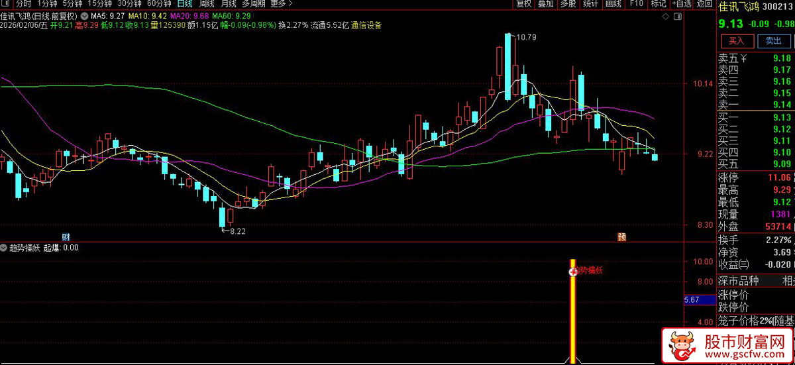Click the 通信设备 sector link
This screenshot has height=365, width=795.
[x=366, y=25]
